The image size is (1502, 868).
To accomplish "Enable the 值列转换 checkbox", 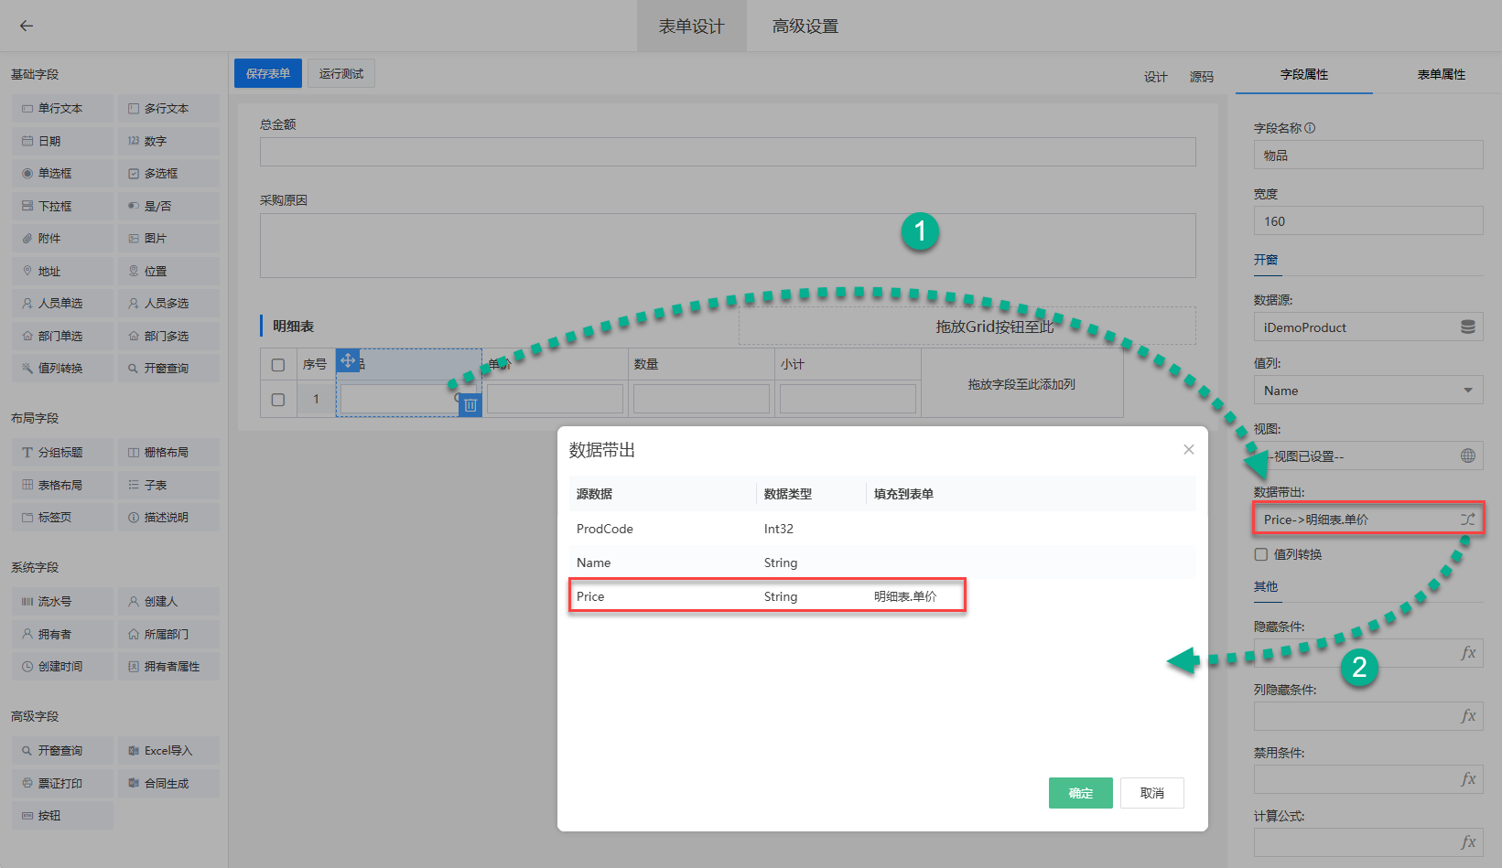I will tap(1261, 554).
